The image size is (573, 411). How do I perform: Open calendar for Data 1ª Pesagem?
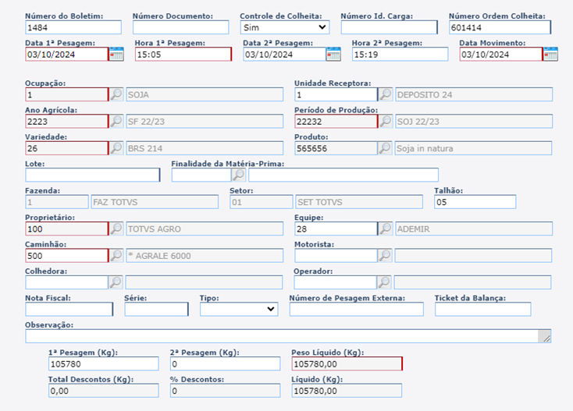(116, 54)
